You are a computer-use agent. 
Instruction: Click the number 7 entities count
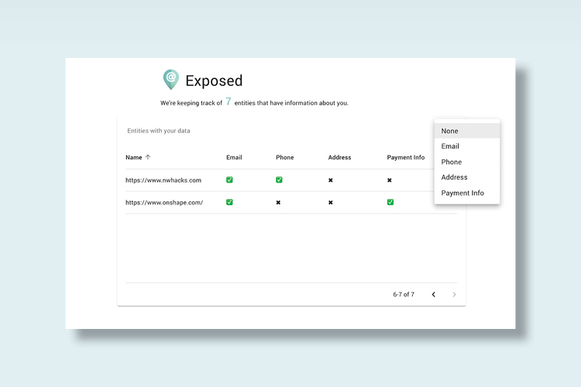229,101
